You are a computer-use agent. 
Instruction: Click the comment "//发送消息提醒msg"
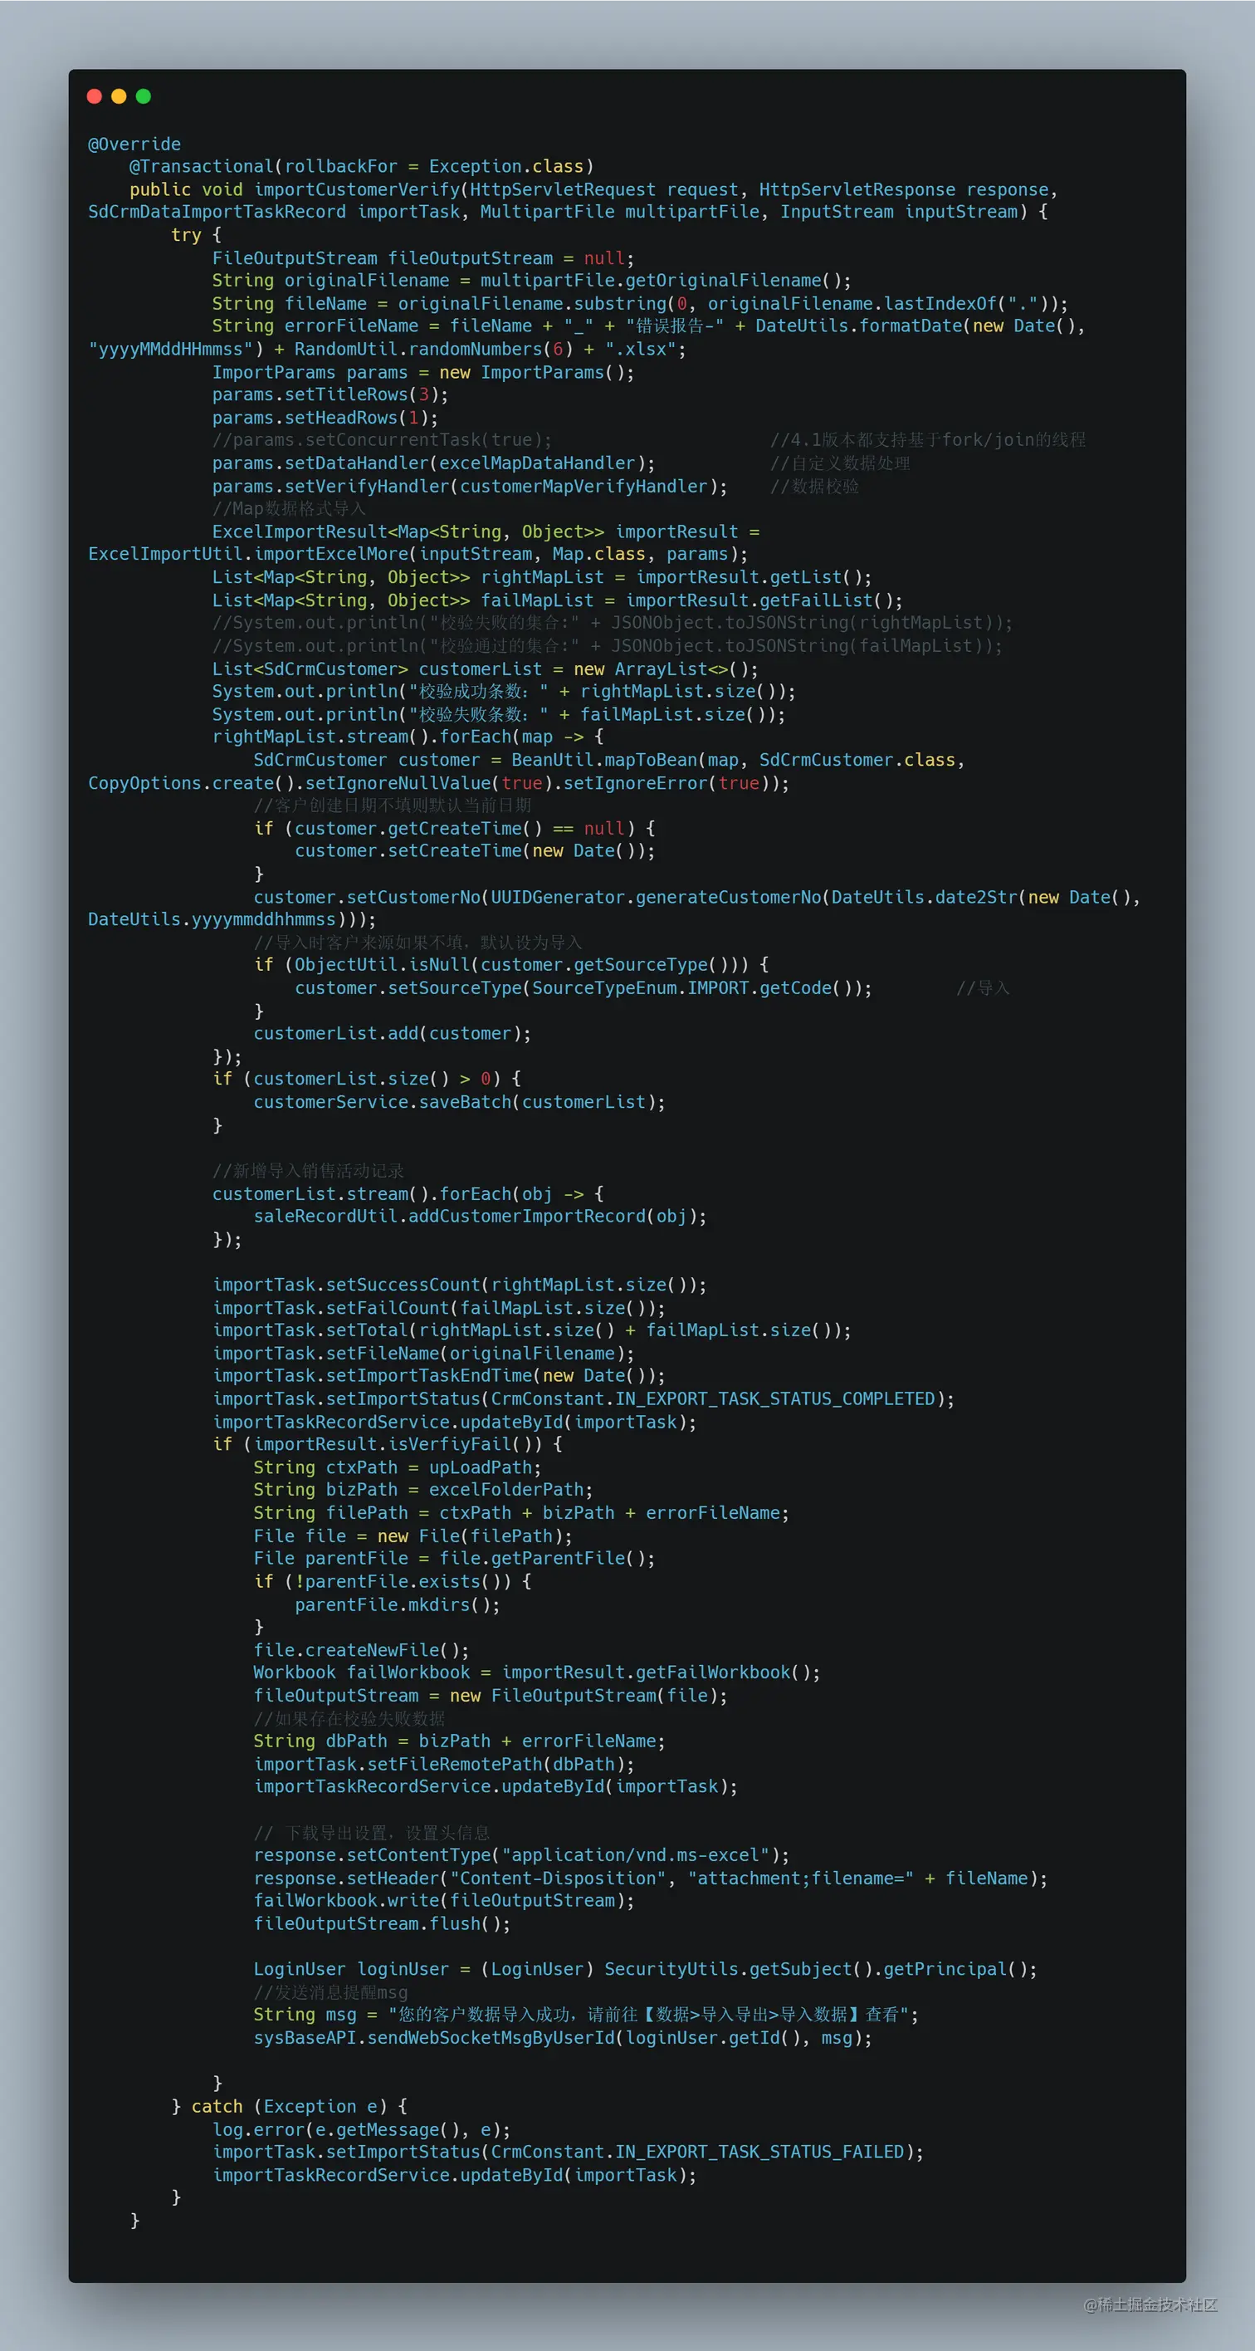coord(330,1992)
